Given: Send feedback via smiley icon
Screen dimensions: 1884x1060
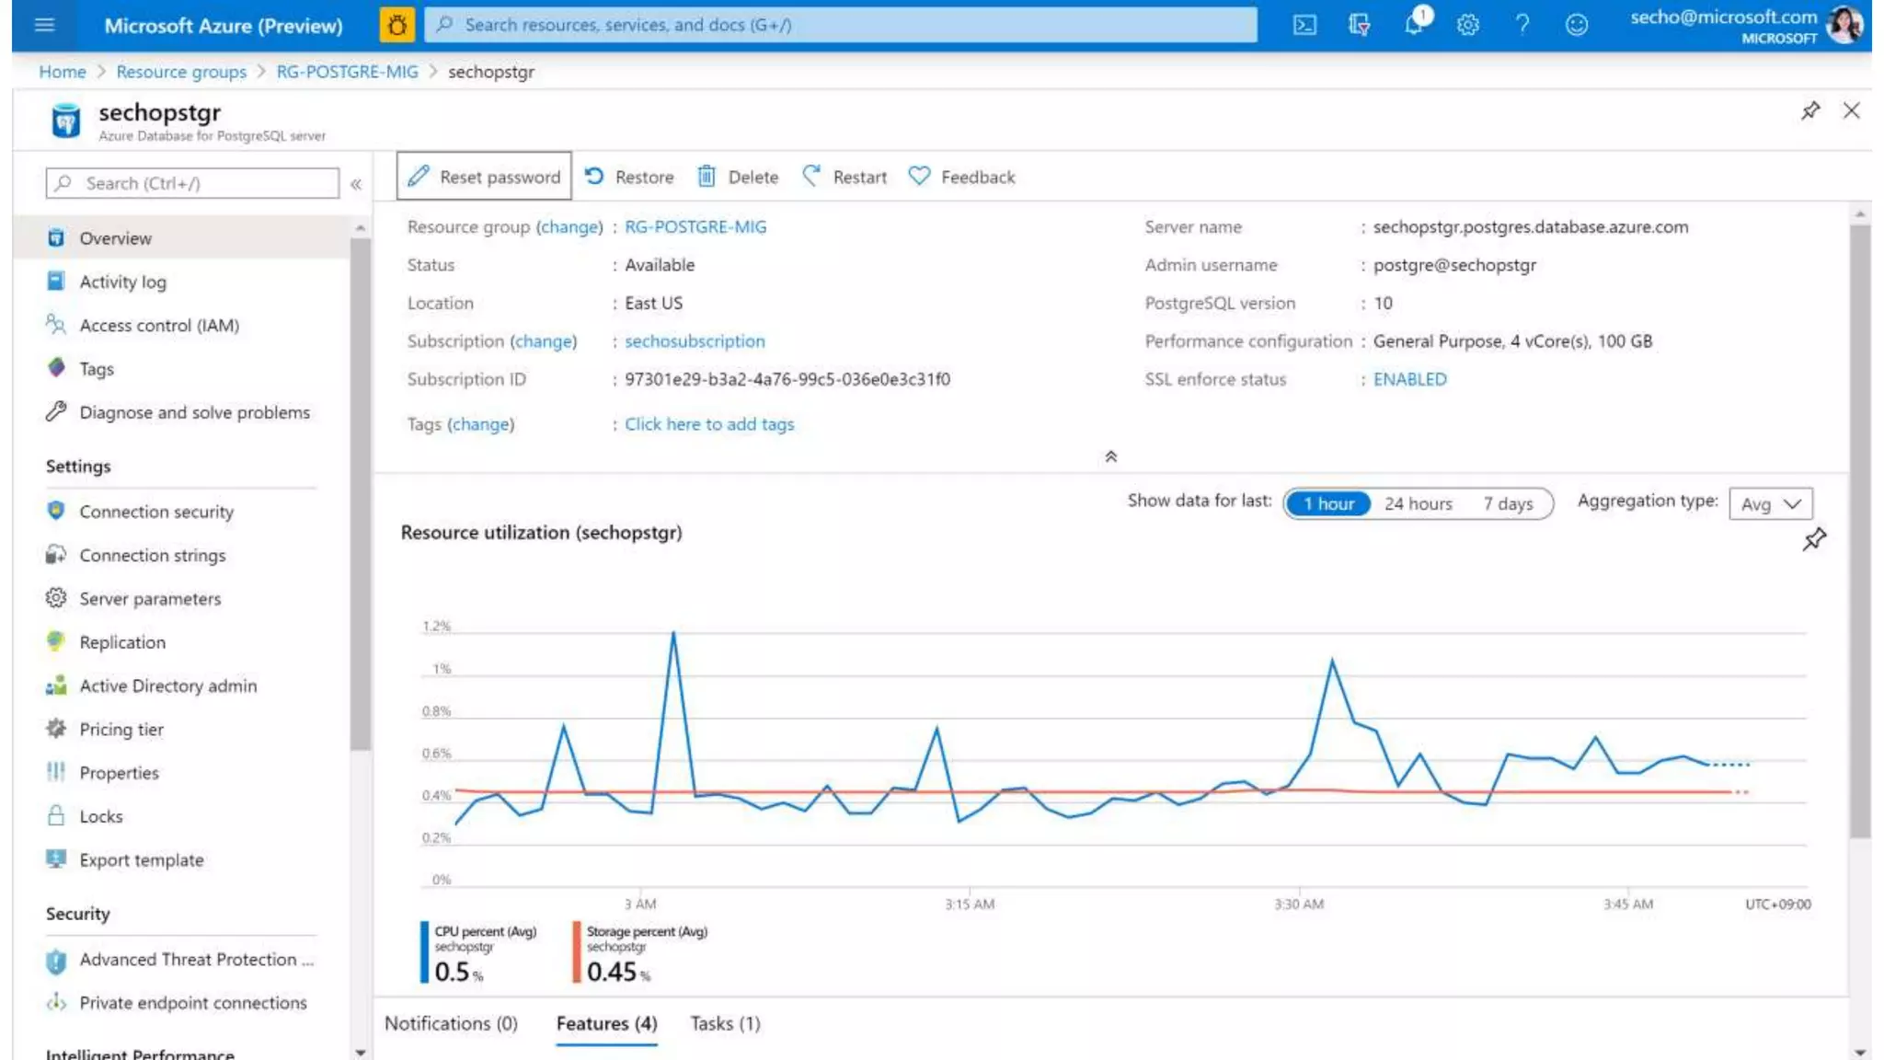Looking at the screenshot, I should tap(1577, 25).
